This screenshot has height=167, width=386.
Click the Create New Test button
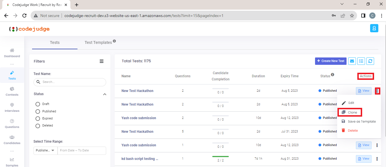(330, 61)
